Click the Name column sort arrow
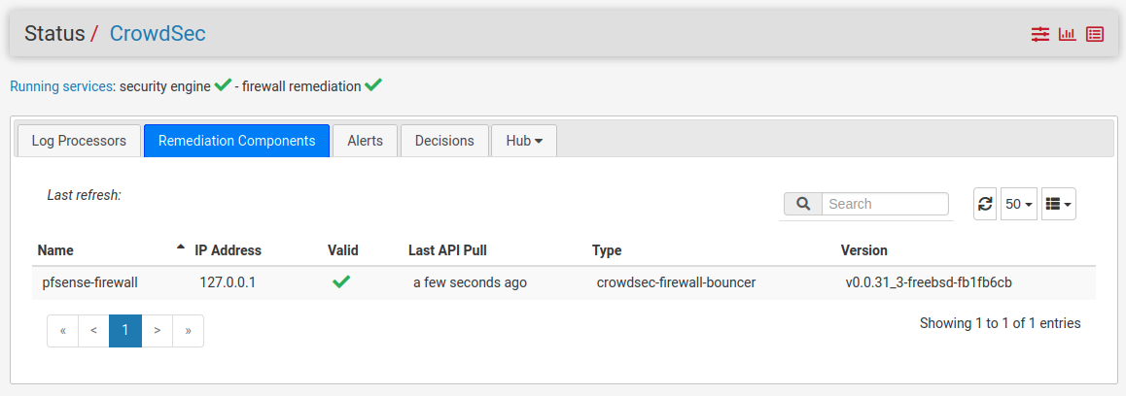Screen dimensions: 1126x396 180,249
